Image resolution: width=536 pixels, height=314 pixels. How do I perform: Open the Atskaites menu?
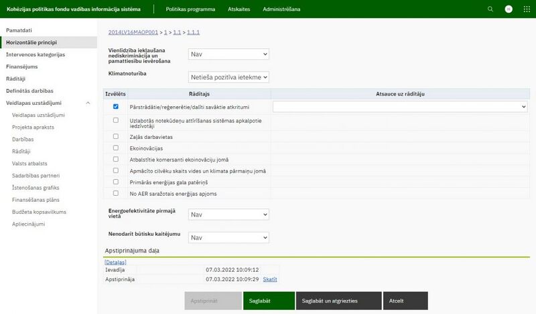[239, 9]
